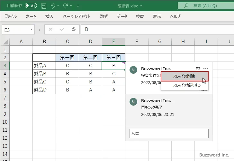Expand the Name Box dropdown arrow
Image resolution: width=234 pixels, height=161 pixels.
tap(32, 29)
